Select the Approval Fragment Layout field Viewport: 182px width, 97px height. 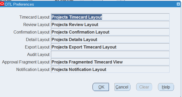click(110, 62)
